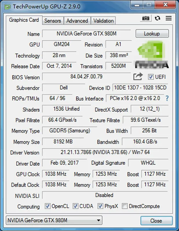179x231 pixels.
Task: Enable the DirectCompute checkbox
Action: coord(125,206)
